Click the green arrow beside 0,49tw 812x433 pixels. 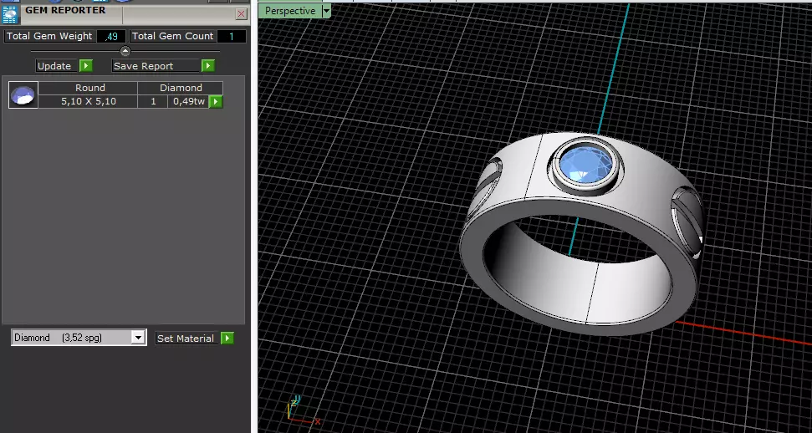tap(216, 101)
